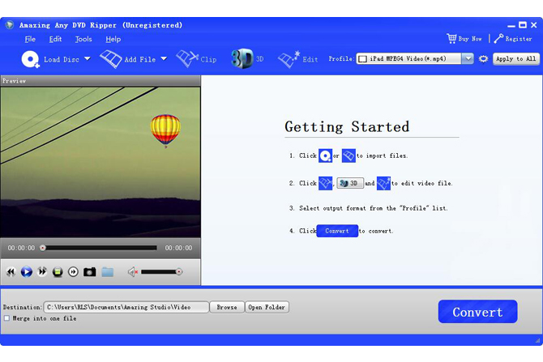Toggle the mute speaker icon

[132, 272]
